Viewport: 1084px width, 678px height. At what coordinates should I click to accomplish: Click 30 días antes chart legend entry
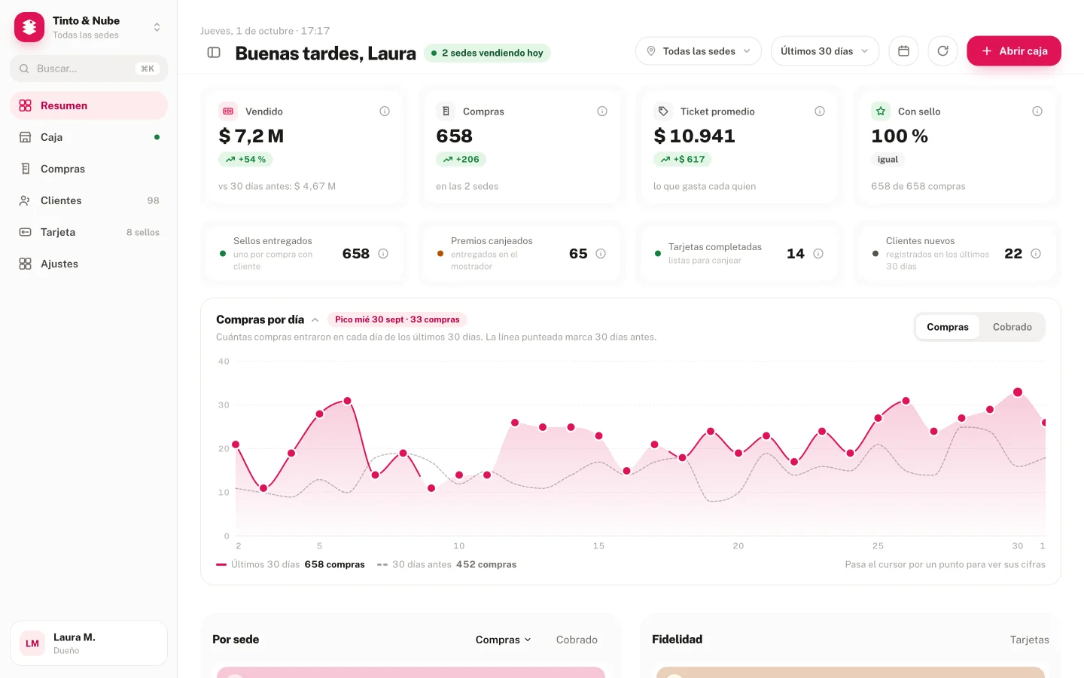[x=447, y=564]
